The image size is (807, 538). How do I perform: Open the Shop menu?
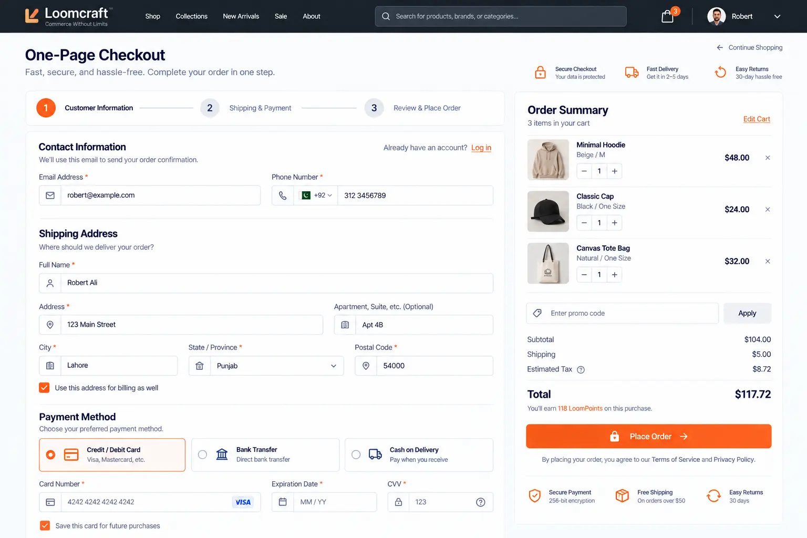152,16
